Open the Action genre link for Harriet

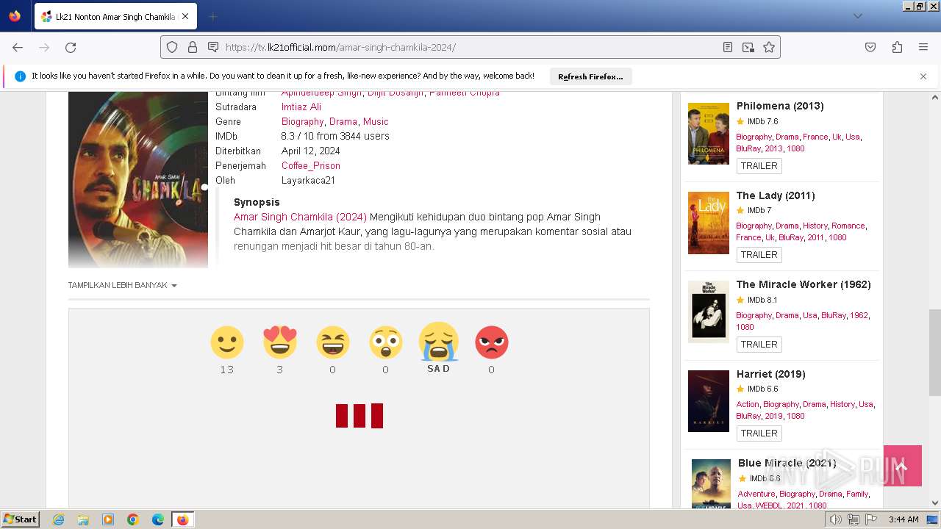748,404
